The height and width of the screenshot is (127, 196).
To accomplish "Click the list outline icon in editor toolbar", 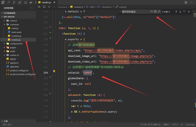I will tap(39, 7).
